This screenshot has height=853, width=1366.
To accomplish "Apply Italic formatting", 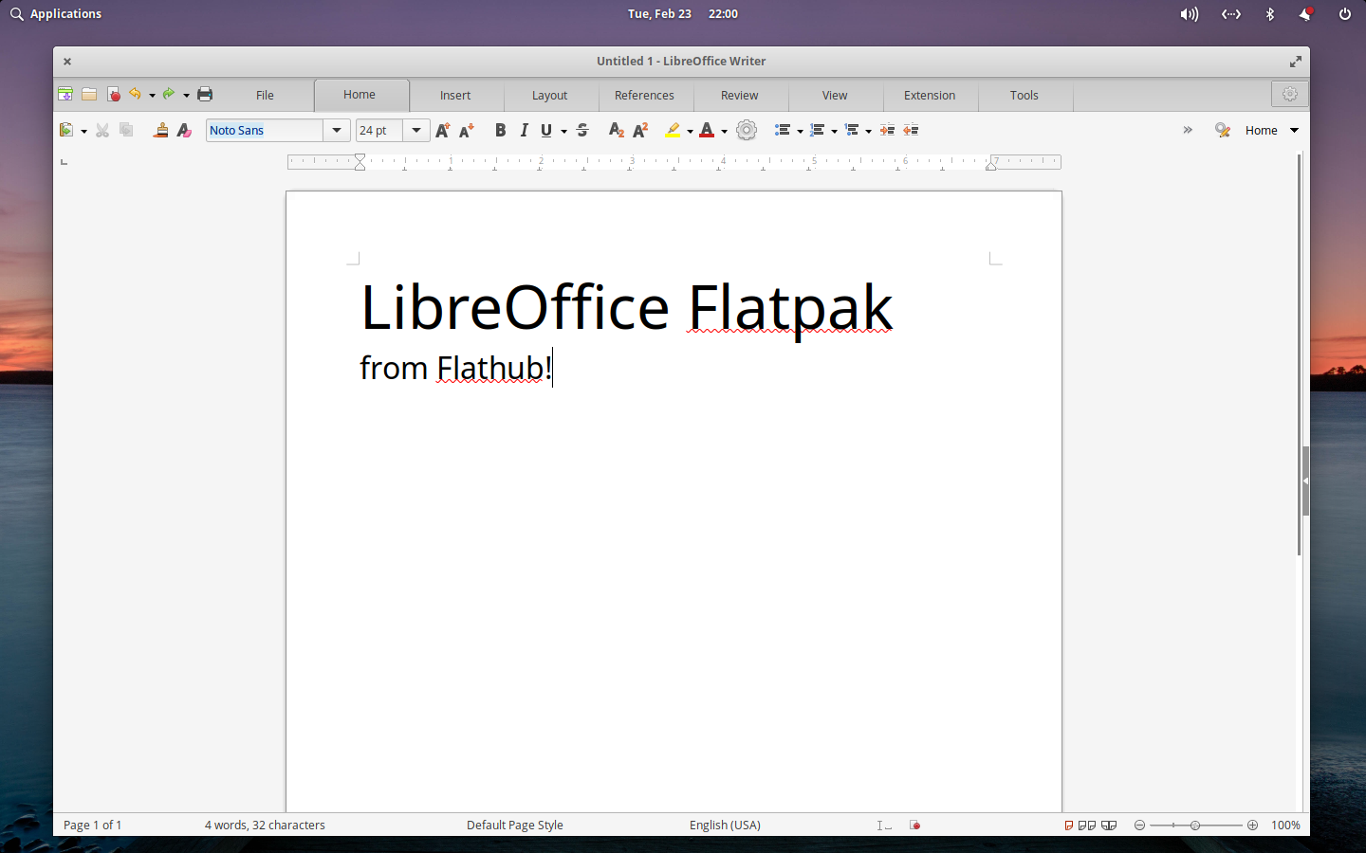I will click(x=524, y=130).
